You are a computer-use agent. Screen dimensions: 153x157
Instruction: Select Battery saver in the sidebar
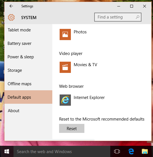[28, 43]
